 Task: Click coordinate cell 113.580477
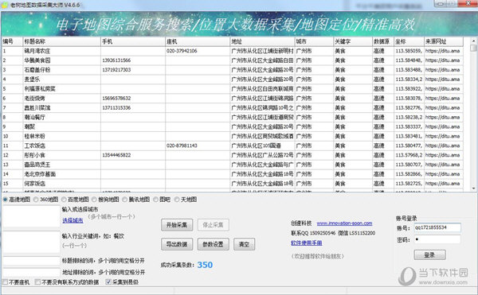coord(409,146)
